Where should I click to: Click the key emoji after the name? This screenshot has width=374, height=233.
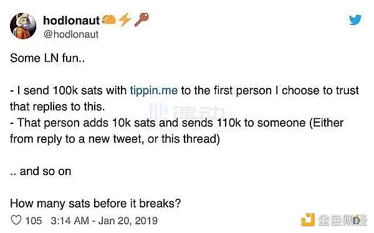click(x=141, y=19)
